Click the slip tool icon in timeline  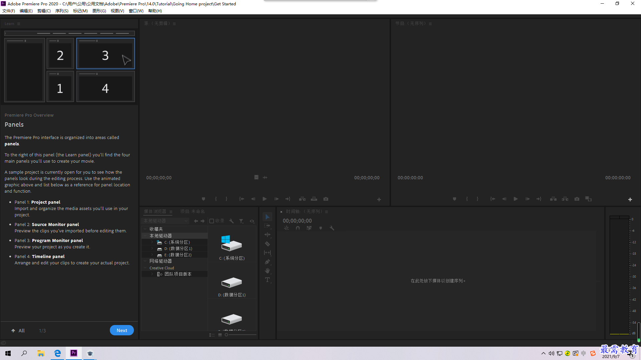click(x=267, y=253)
